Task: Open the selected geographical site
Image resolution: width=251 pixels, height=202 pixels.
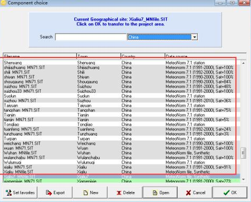Action: pyautogui.click(x=160, y=193)
